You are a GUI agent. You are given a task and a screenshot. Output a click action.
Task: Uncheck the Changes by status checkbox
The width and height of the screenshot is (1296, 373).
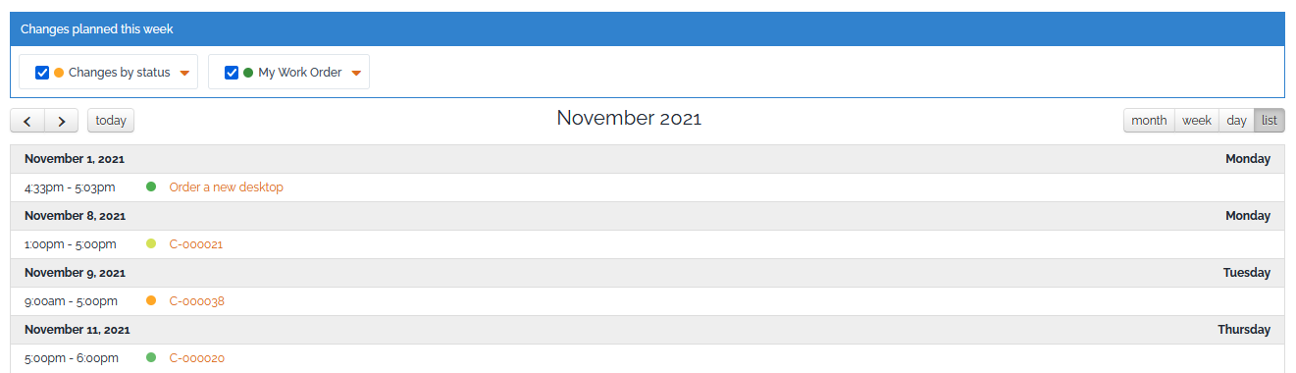[42, 73]
